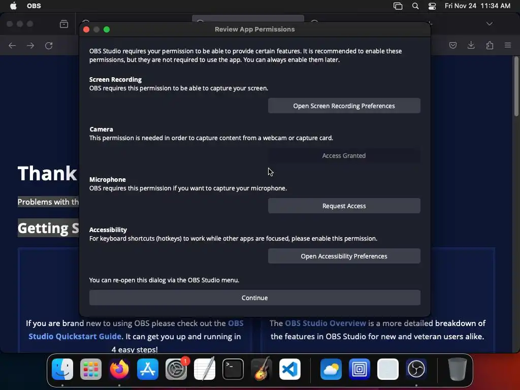
Task: Go forward in the Firefox window
Action: (x=30, y=45)
